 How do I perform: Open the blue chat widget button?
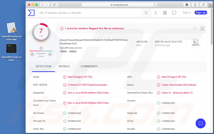coord(200,123)
